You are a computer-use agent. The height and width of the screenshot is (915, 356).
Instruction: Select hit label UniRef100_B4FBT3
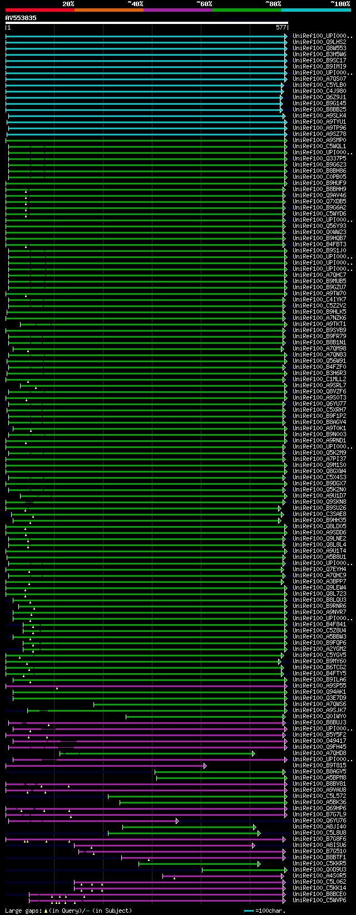[319, 244]
